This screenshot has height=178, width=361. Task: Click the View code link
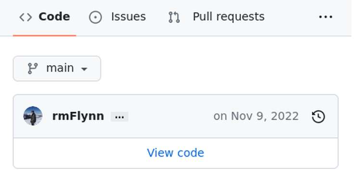click(175, 153)
